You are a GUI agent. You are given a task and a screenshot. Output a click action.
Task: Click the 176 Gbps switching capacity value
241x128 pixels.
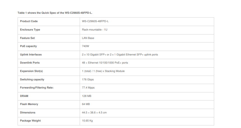[88, 80]
